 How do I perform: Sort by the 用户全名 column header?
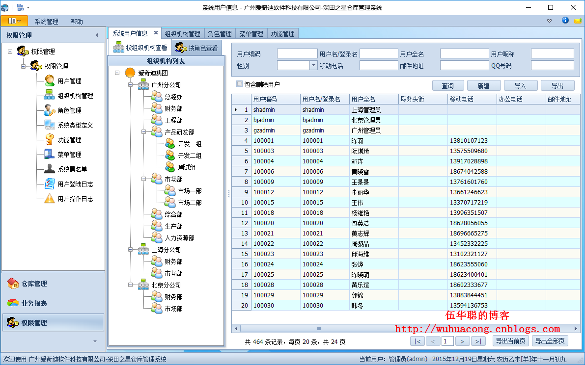click(x=374, y=99)
